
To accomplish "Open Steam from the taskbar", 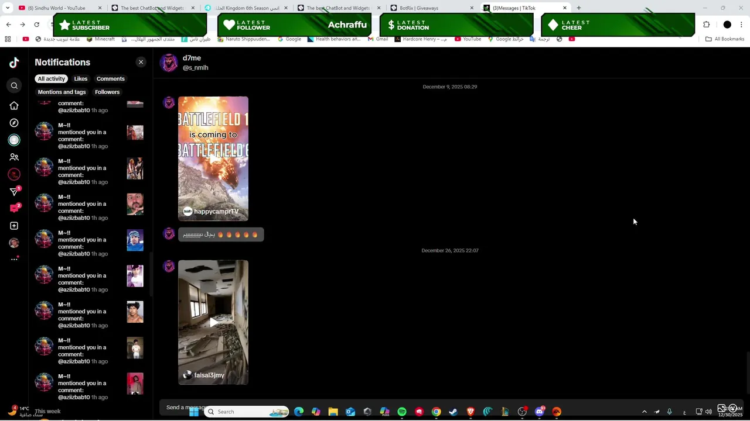I will 453,412.
